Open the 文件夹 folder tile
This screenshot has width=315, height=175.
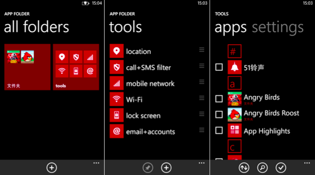tap(27, 67)
